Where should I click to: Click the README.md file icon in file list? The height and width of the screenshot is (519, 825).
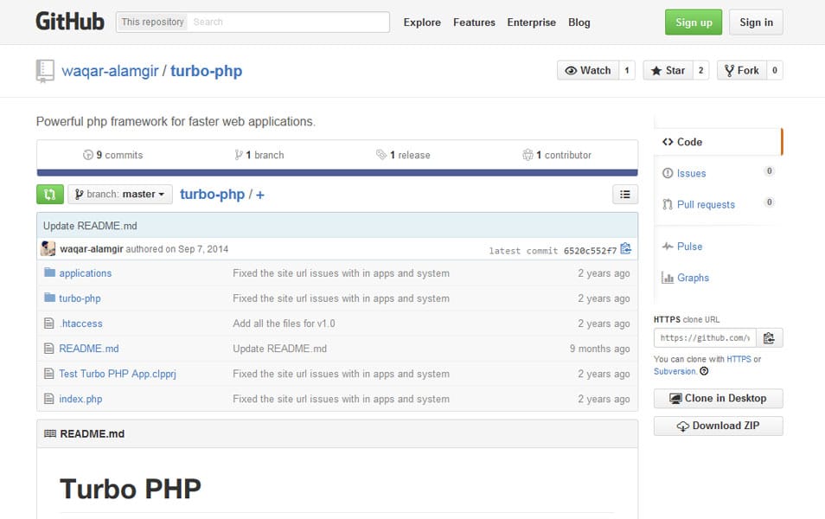tap(49, 349)
